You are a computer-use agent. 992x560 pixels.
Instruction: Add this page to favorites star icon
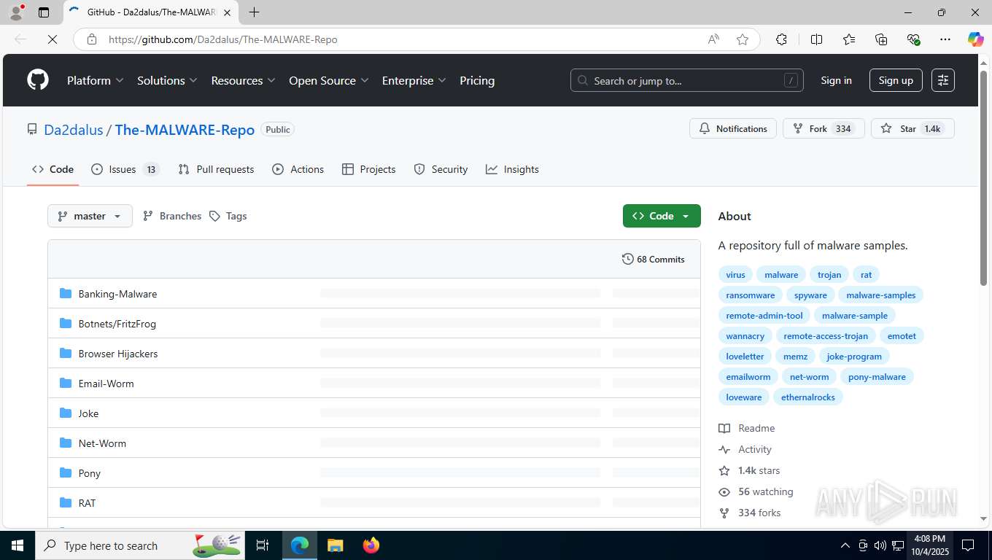coord(743,39)
